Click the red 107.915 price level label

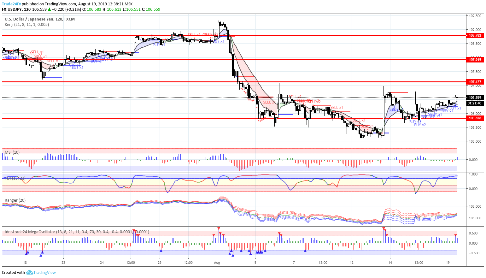[x=475, y=60]
